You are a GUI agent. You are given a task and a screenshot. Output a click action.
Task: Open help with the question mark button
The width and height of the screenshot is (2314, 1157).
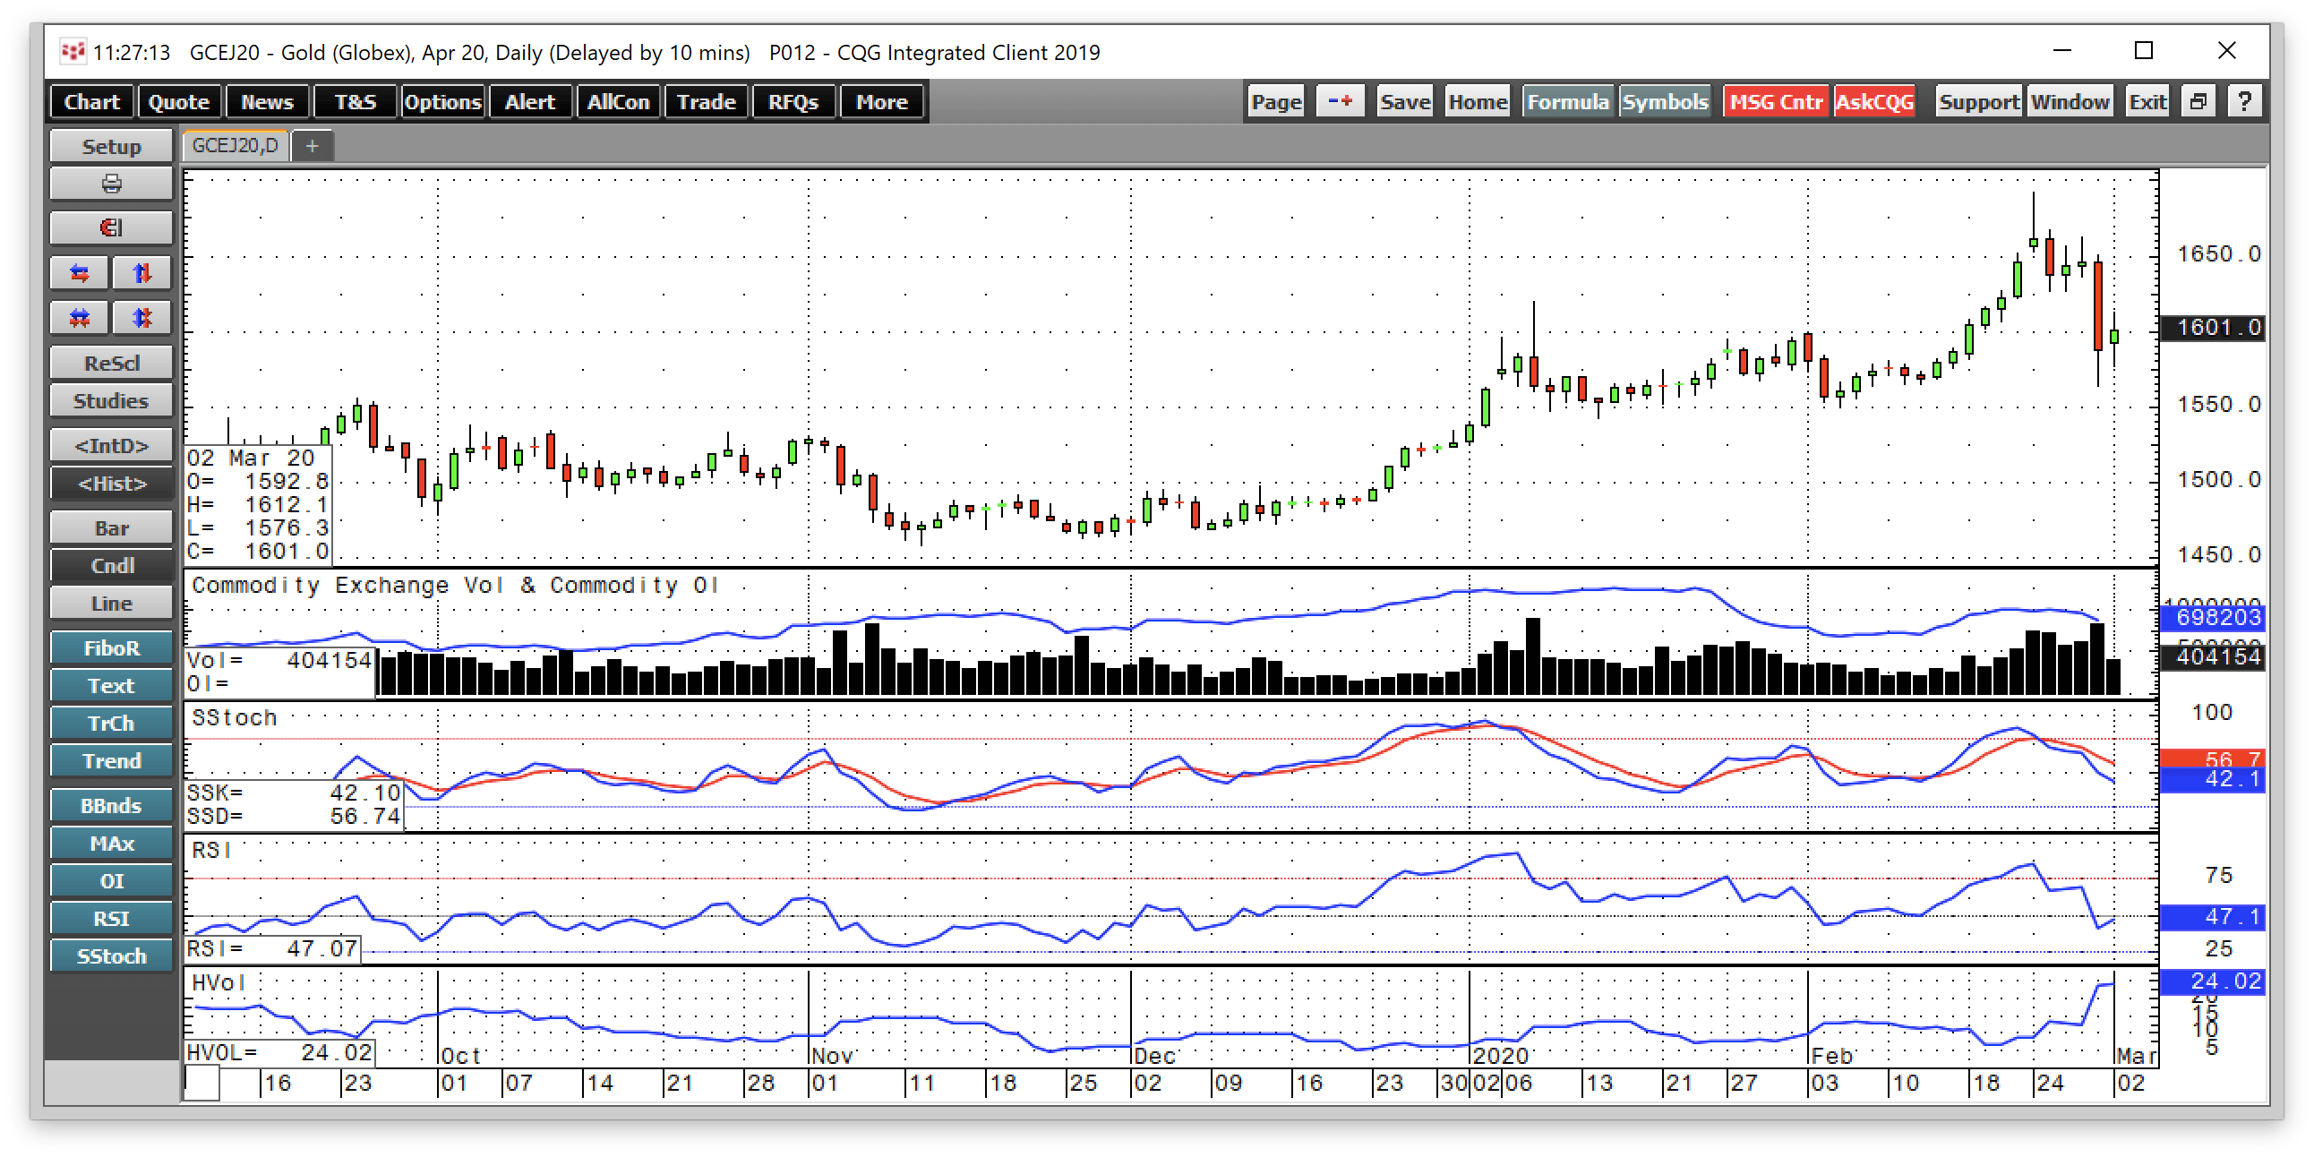tap(2245, 101)
